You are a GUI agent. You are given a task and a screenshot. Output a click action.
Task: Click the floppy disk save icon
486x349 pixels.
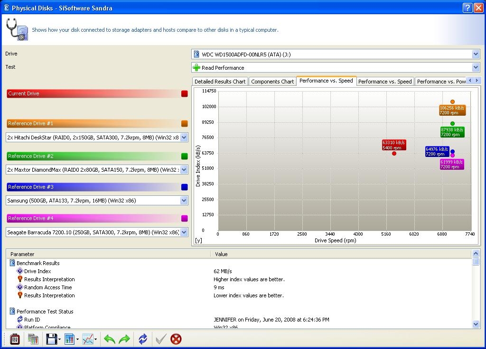pyautogui.click(x=51, y=339)
